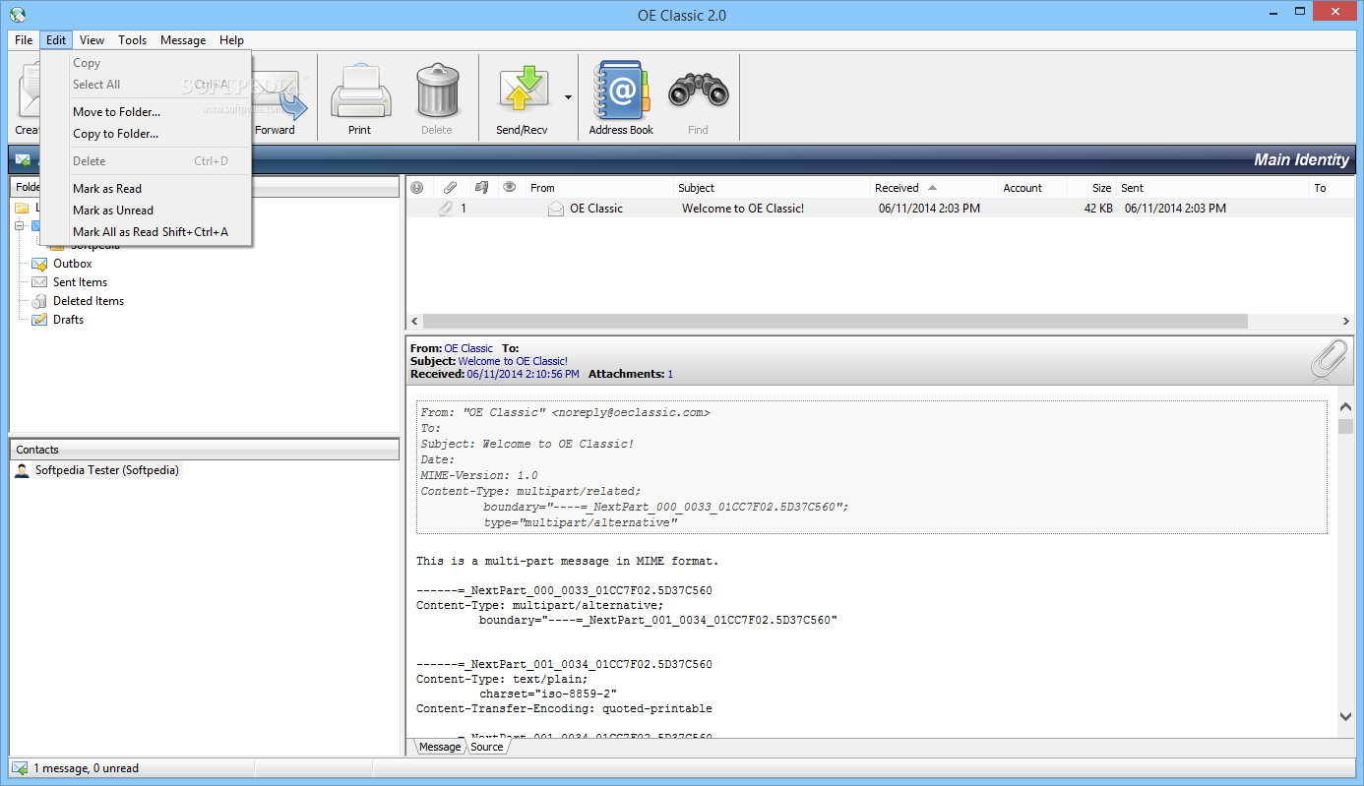
Task: Select Mark All as Read menu entry
Action: pyautogui.click(x=146, y=232)
